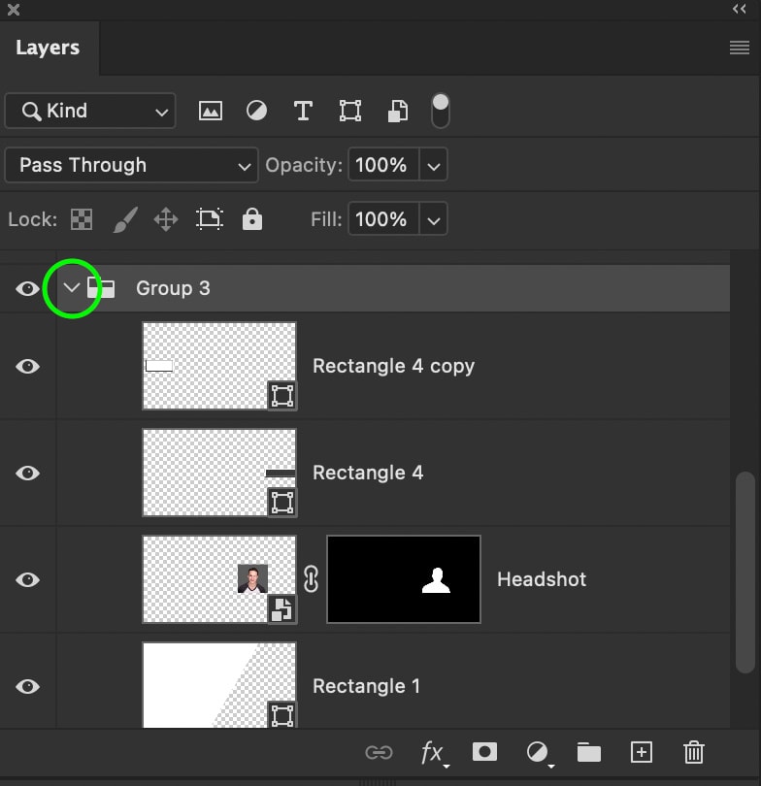Filter for smart objects icon
761x786 pixels.
(x=398, y=111)
